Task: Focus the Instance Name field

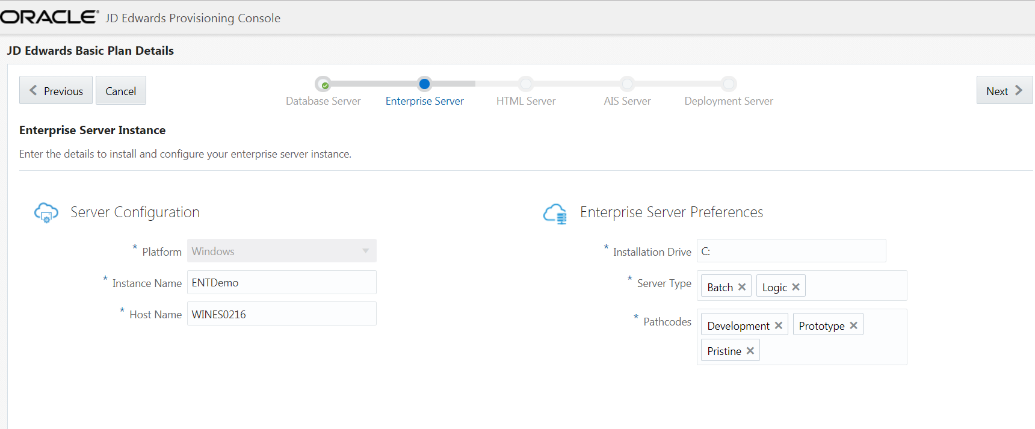Action: pyautogui.click(x=282, y=282)
